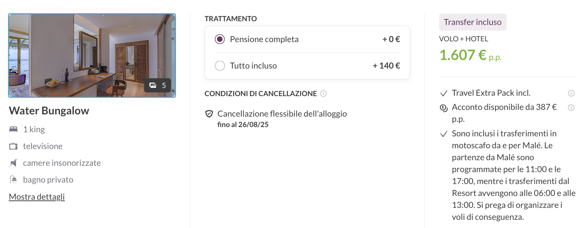Click the television amenity icon

pyautogui.click(x=13, y=146)
